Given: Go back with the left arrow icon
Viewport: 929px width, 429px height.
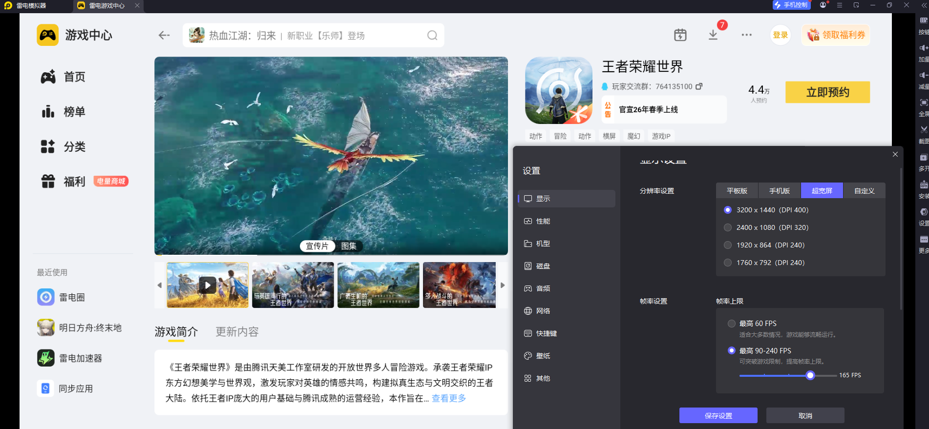Looking at the screenshot, I should click(x=164, y=35).
